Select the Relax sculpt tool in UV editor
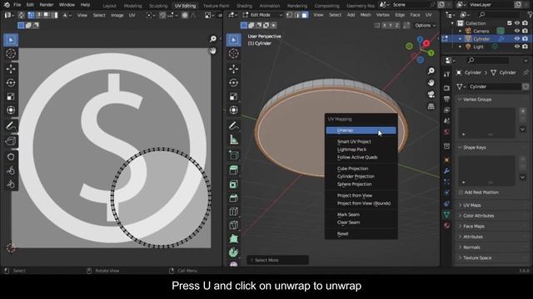 coord(11,170)
